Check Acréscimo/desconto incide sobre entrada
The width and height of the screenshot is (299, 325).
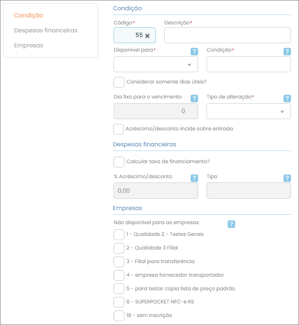[x=119, y=129]
